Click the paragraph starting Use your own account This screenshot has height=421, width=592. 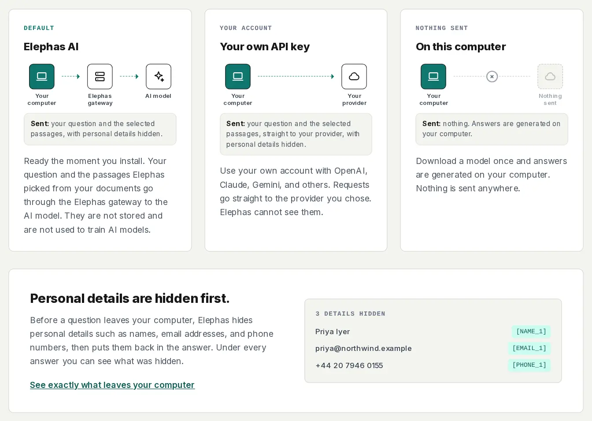tap(296, 192)
